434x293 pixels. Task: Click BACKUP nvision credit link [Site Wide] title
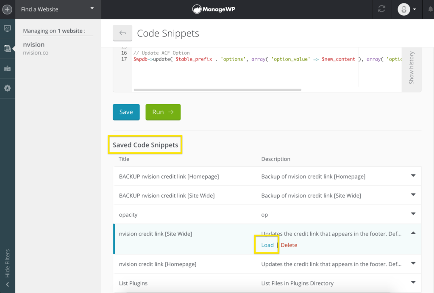coord(167,196)
